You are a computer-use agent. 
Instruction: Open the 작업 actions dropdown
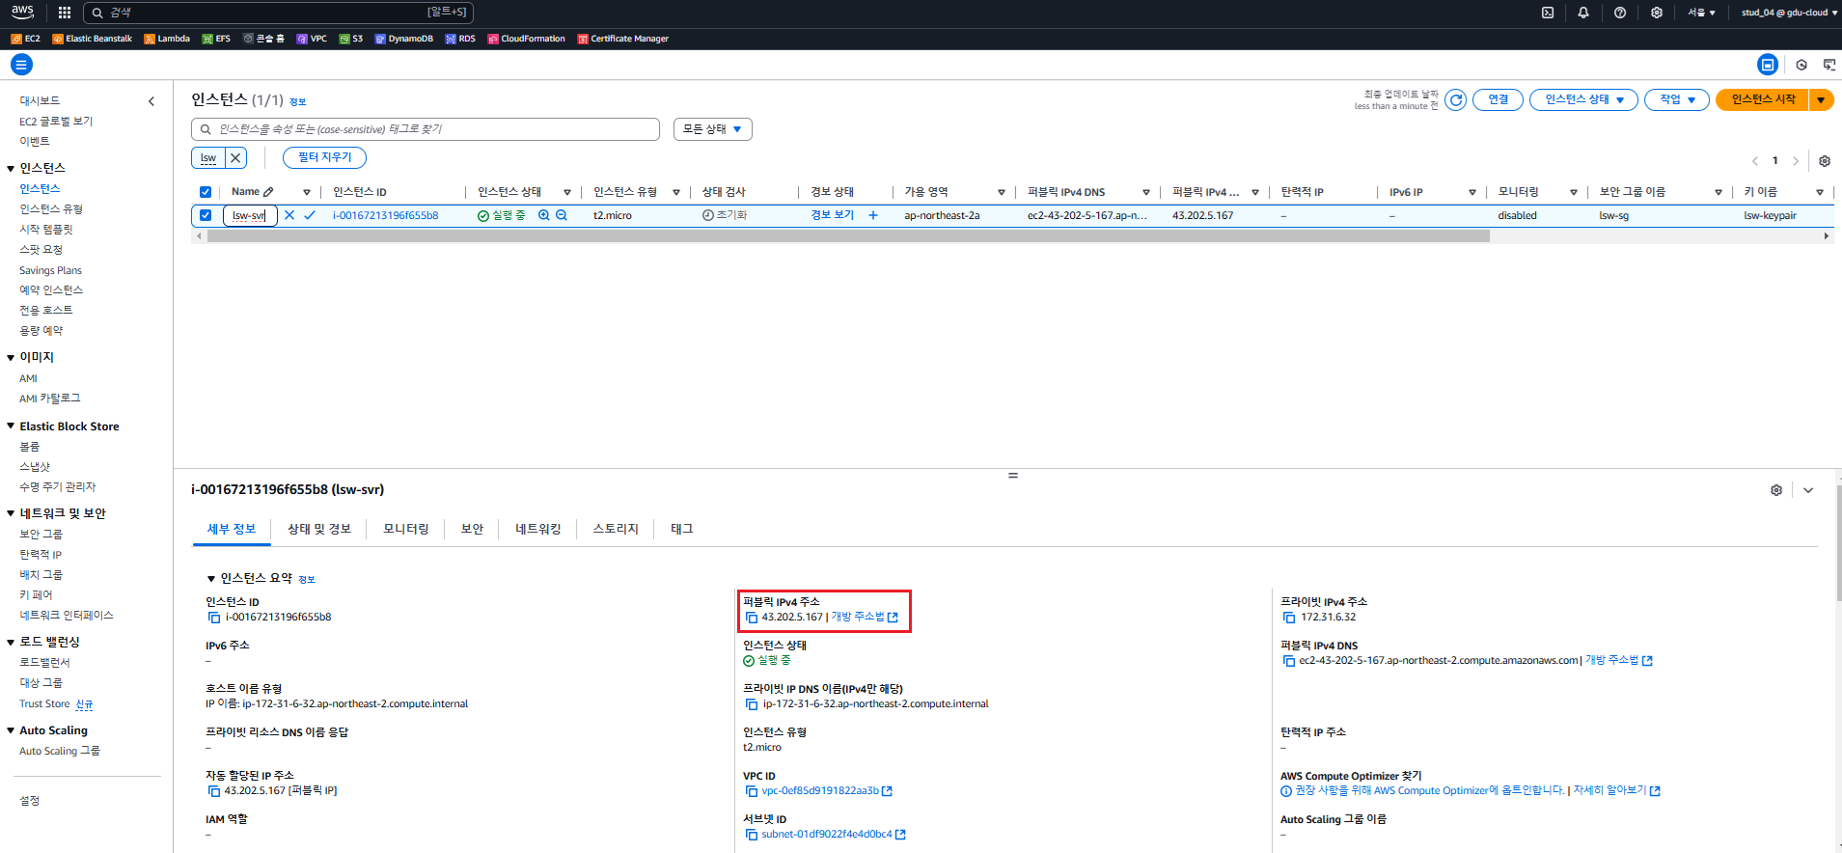click(1677, 99)
